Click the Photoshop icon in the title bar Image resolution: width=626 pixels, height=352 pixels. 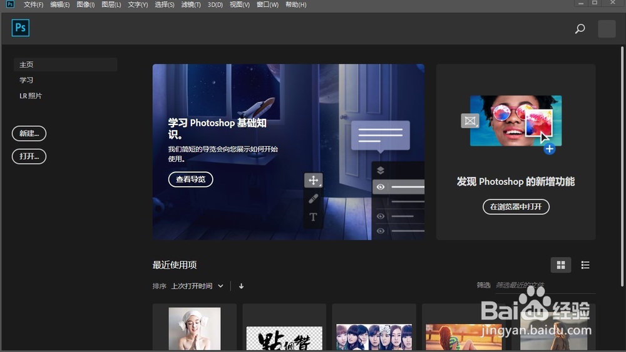pos(10,4)
